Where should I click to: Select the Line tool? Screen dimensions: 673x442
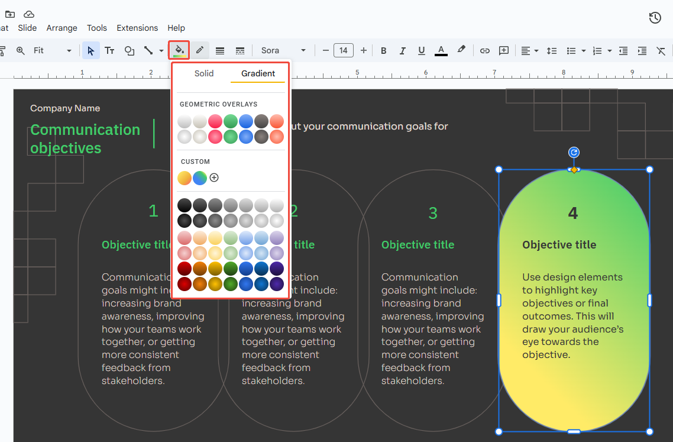[x=148, y=50]
